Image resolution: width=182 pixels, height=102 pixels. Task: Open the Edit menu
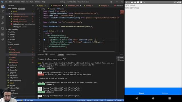click(x=10, y=2)
